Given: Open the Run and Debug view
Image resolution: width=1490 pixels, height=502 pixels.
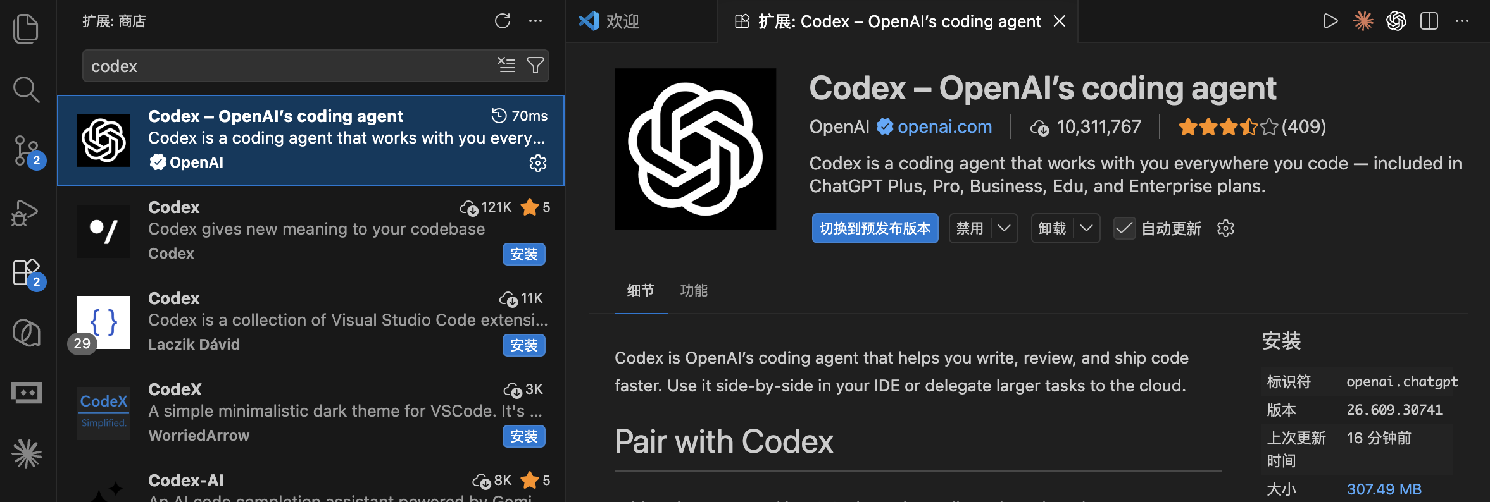Looking at the screenshot, I should point(25,212).
